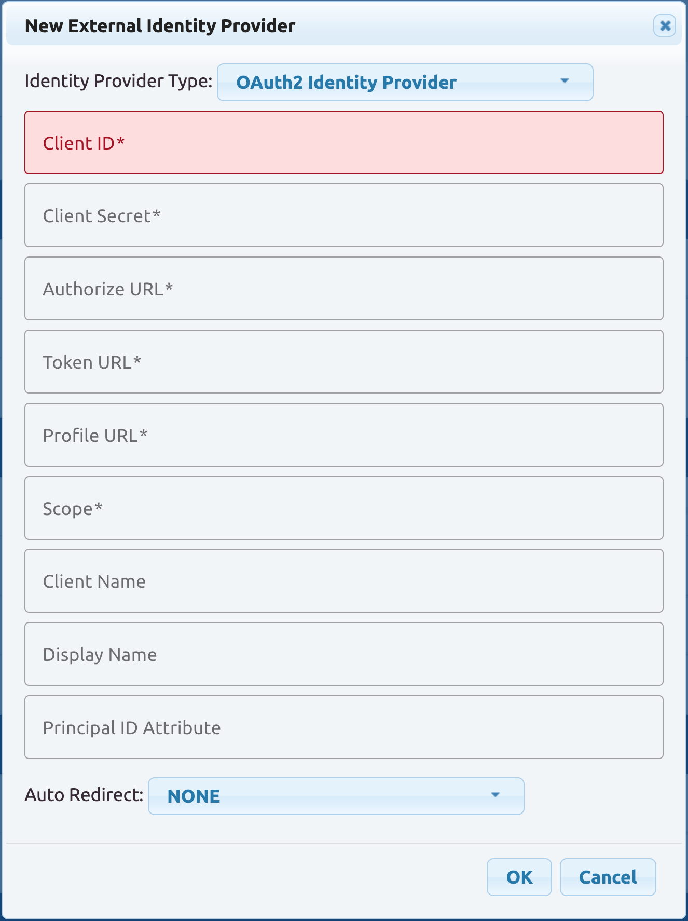Cancel the identity provider creation

(608, 877)
